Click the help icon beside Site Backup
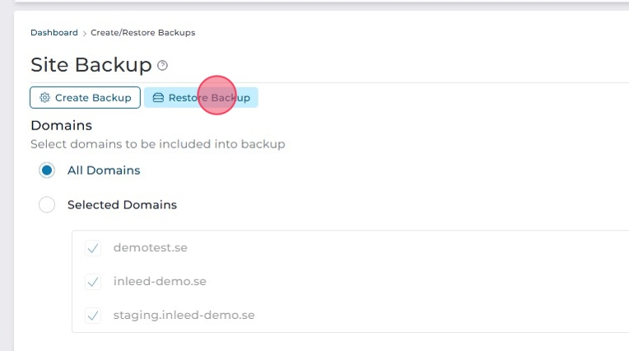 coord(162,66)
